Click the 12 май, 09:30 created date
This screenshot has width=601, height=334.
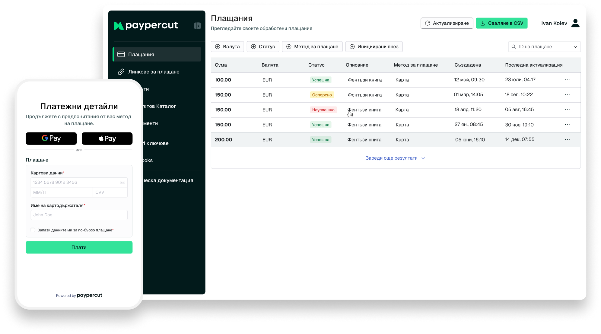tap(469, 80)
